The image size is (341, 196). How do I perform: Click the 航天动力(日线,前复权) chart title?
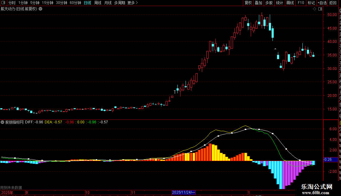[19, 9]
